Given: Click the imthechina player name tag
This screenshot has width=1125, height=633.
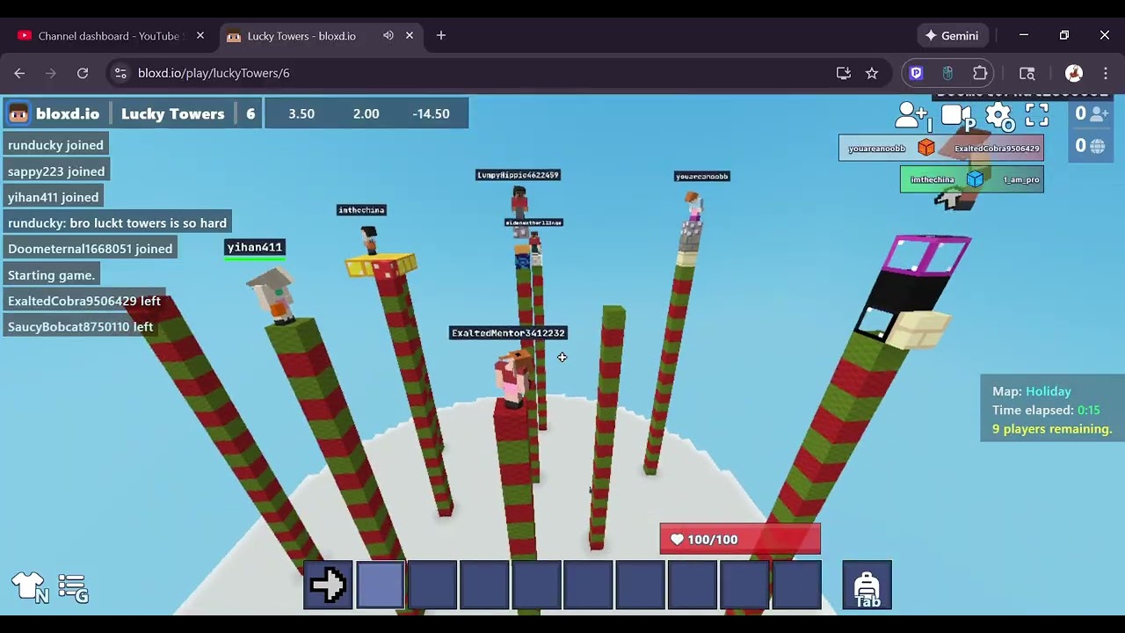Looking at the screenshot, I should [x=361, y=210].
